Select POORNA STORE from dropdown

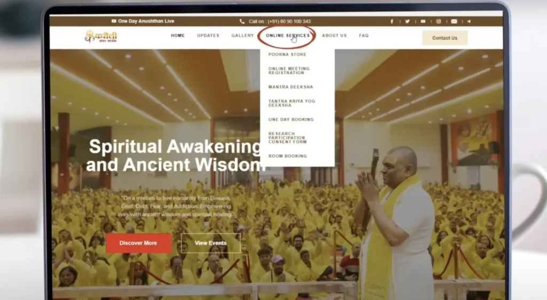pyautogui.click(x=287, y=54)
